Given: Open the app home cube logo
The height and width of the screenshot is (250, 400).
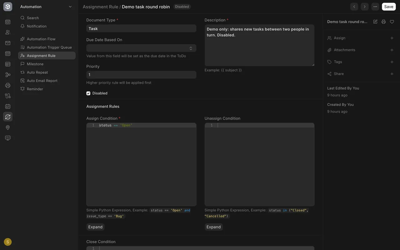Looking at the screenshot, I should point(8,7).
